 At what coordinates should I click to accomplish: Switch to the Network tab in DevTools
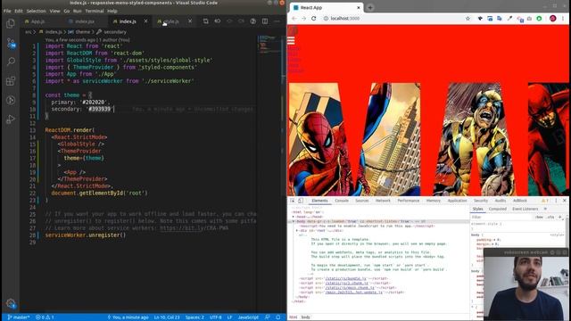point(383,201)
